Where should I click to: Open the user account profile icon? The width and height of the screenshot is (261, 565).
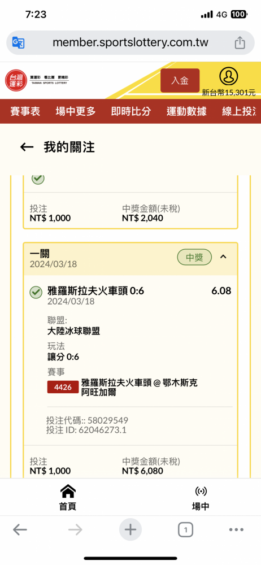229,76
